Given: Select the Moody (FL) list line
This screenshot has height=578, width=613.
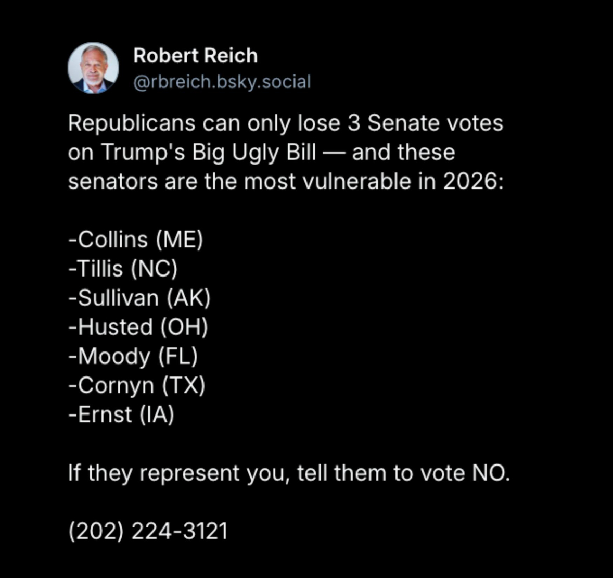Looking at the screenshot, I should 133,356.
